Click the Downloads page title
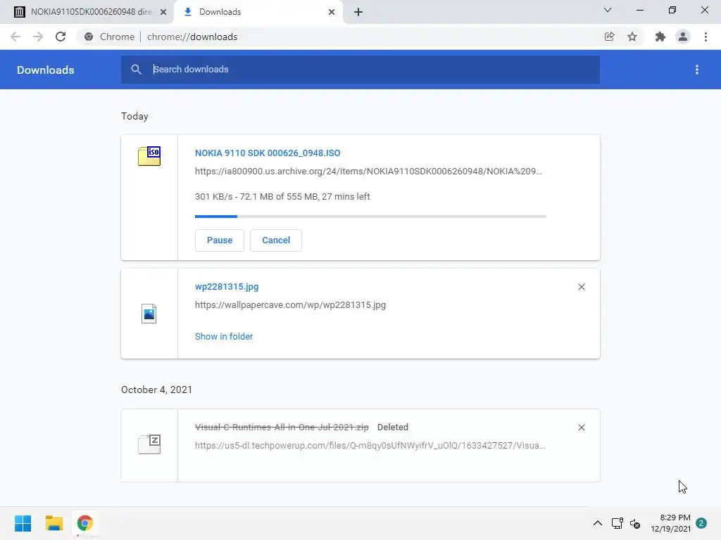721x540 pixels. click(x=46, y=70)
